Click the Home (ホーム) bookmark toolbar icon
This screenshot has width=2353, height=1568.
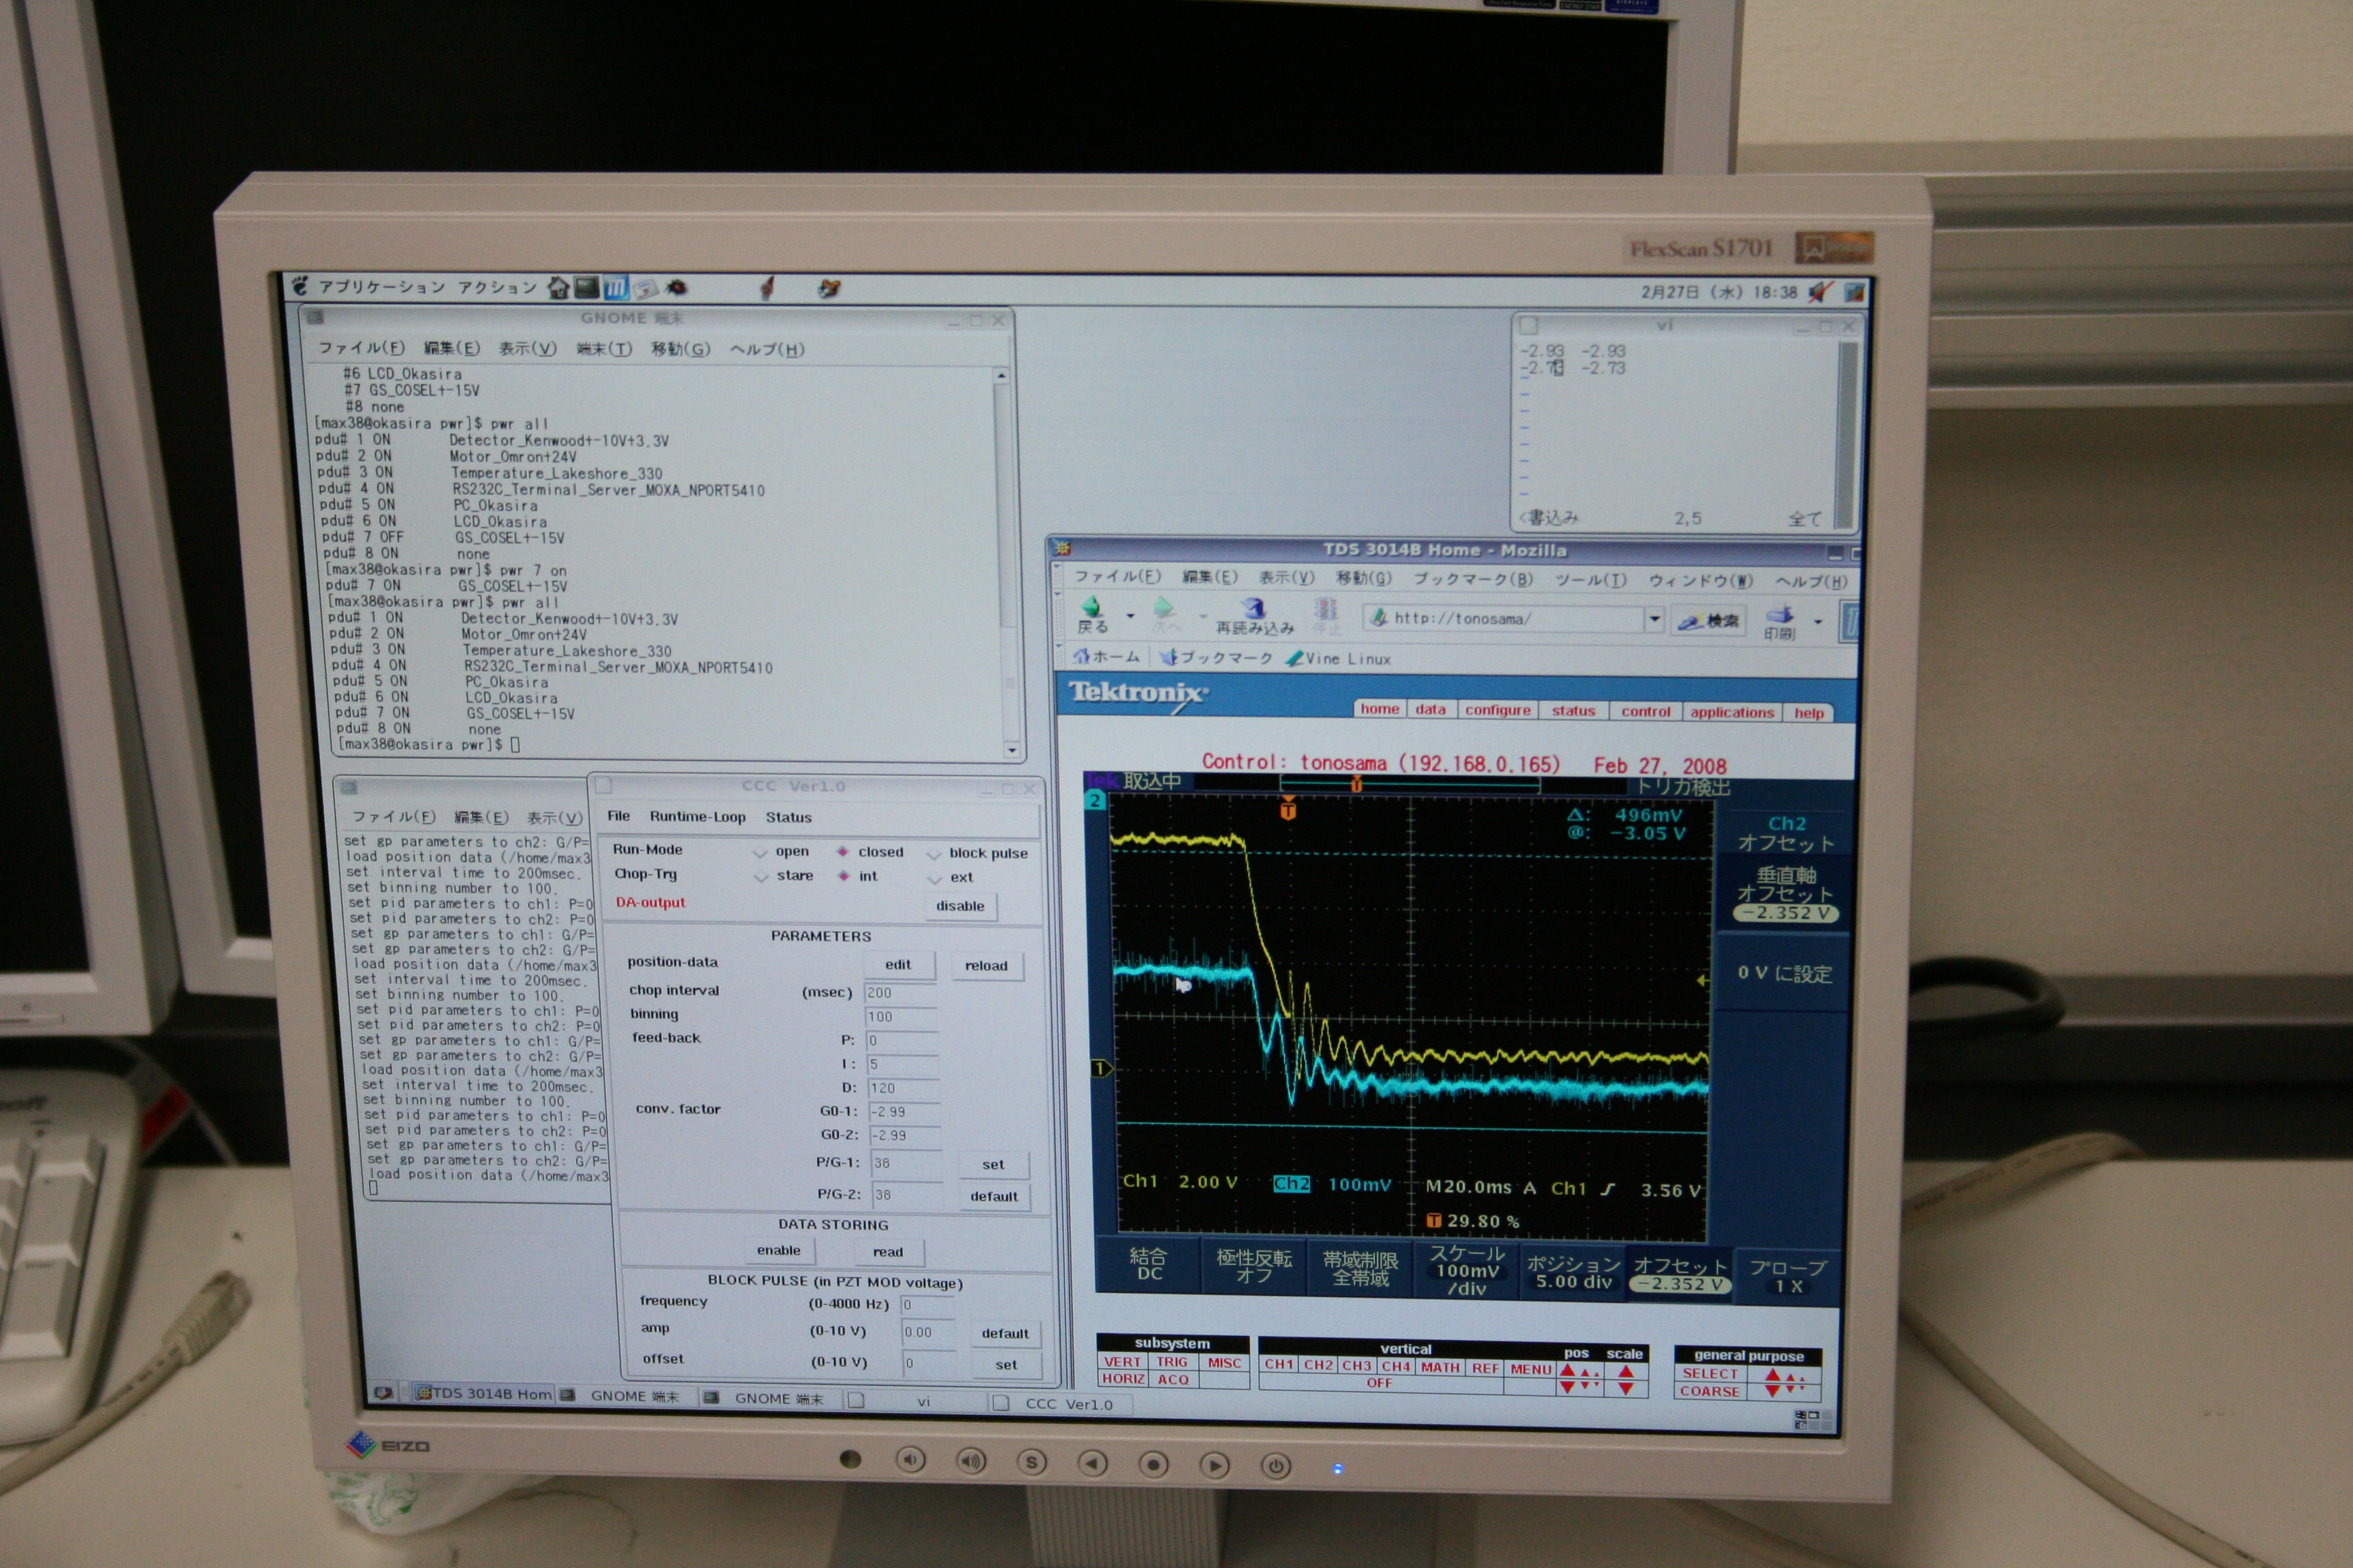(x=1106, y=656)
